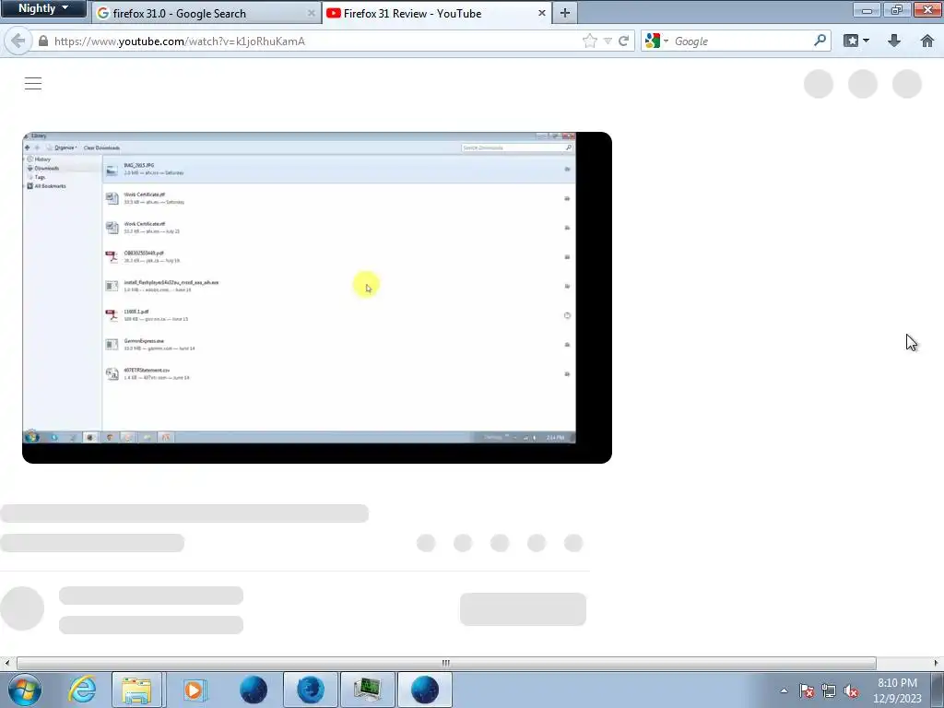This screenshot has width=944, height=708.
Task: Click the network status tray icon
Action: click(829, 690)
